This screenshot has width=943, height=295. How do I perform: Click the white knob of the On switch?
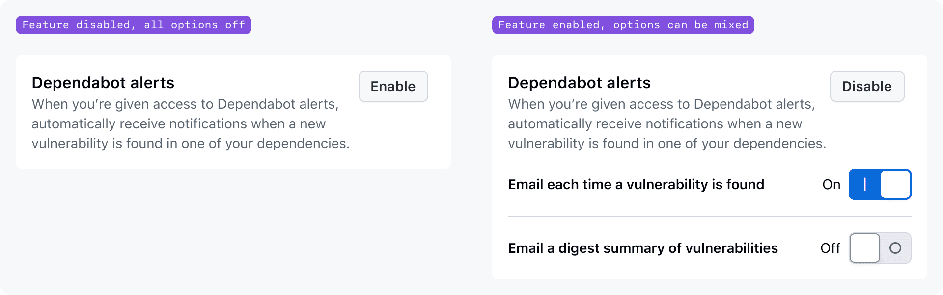pos(895,184)
